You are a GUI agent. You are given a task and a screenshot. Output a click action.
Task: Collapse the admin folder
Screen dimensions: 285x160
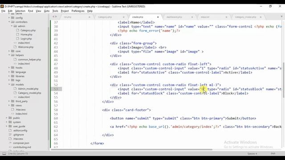12,26
